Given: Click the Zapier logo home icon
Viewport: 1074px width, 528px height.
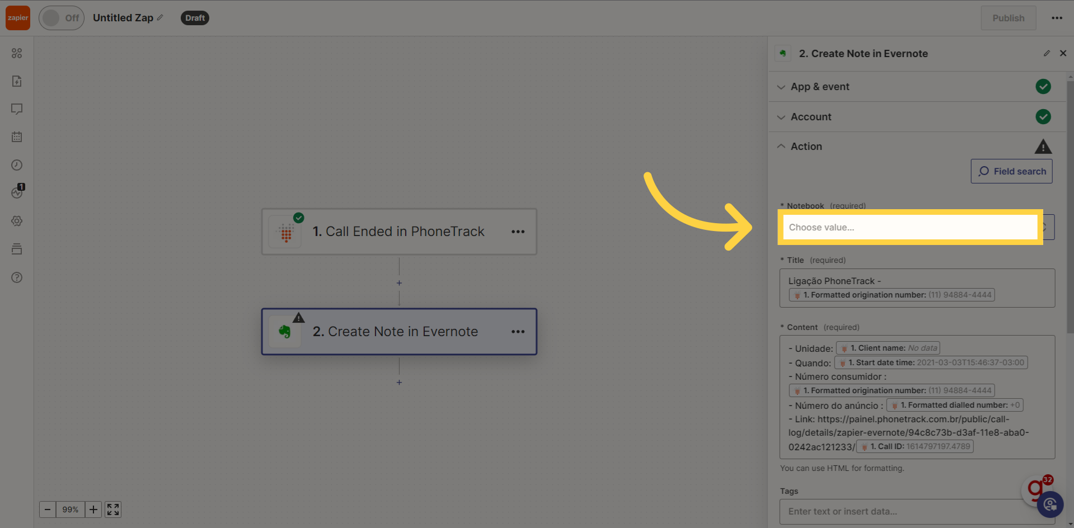Looking at the screenshot, I should pos(18,18).
